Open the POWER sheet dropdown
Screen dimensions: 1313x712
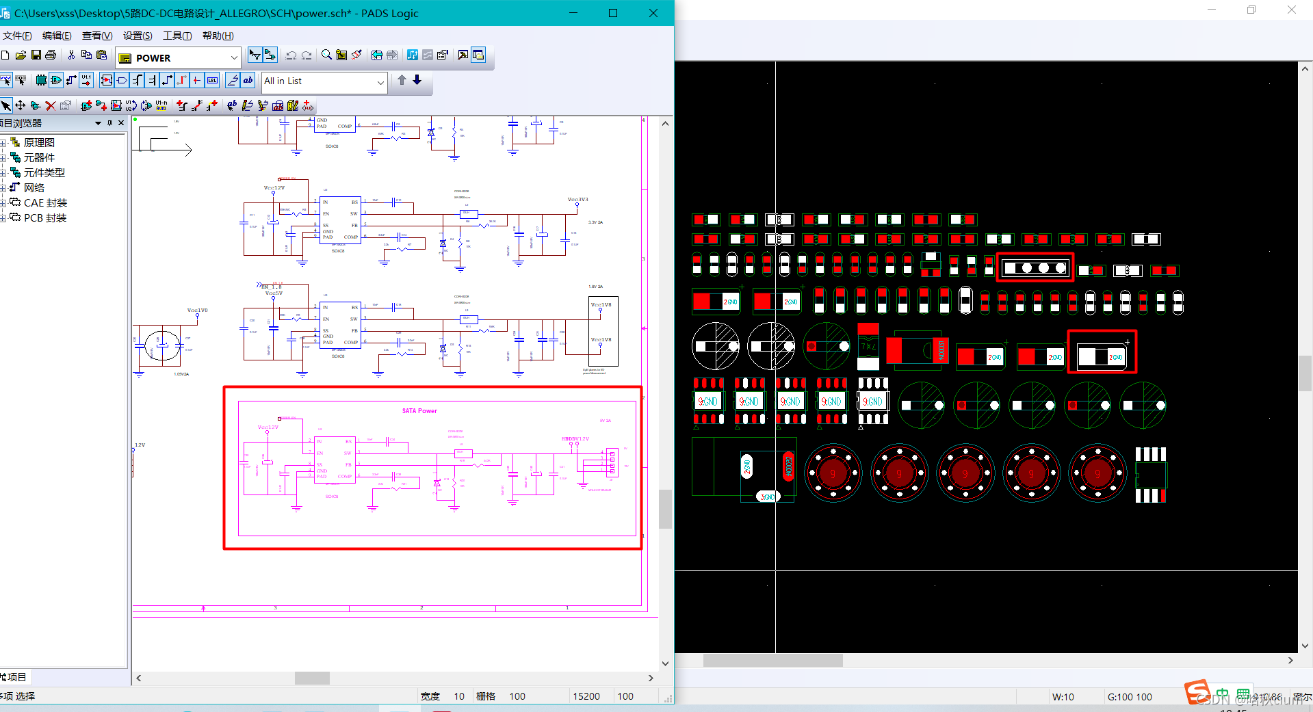(234, 58)
